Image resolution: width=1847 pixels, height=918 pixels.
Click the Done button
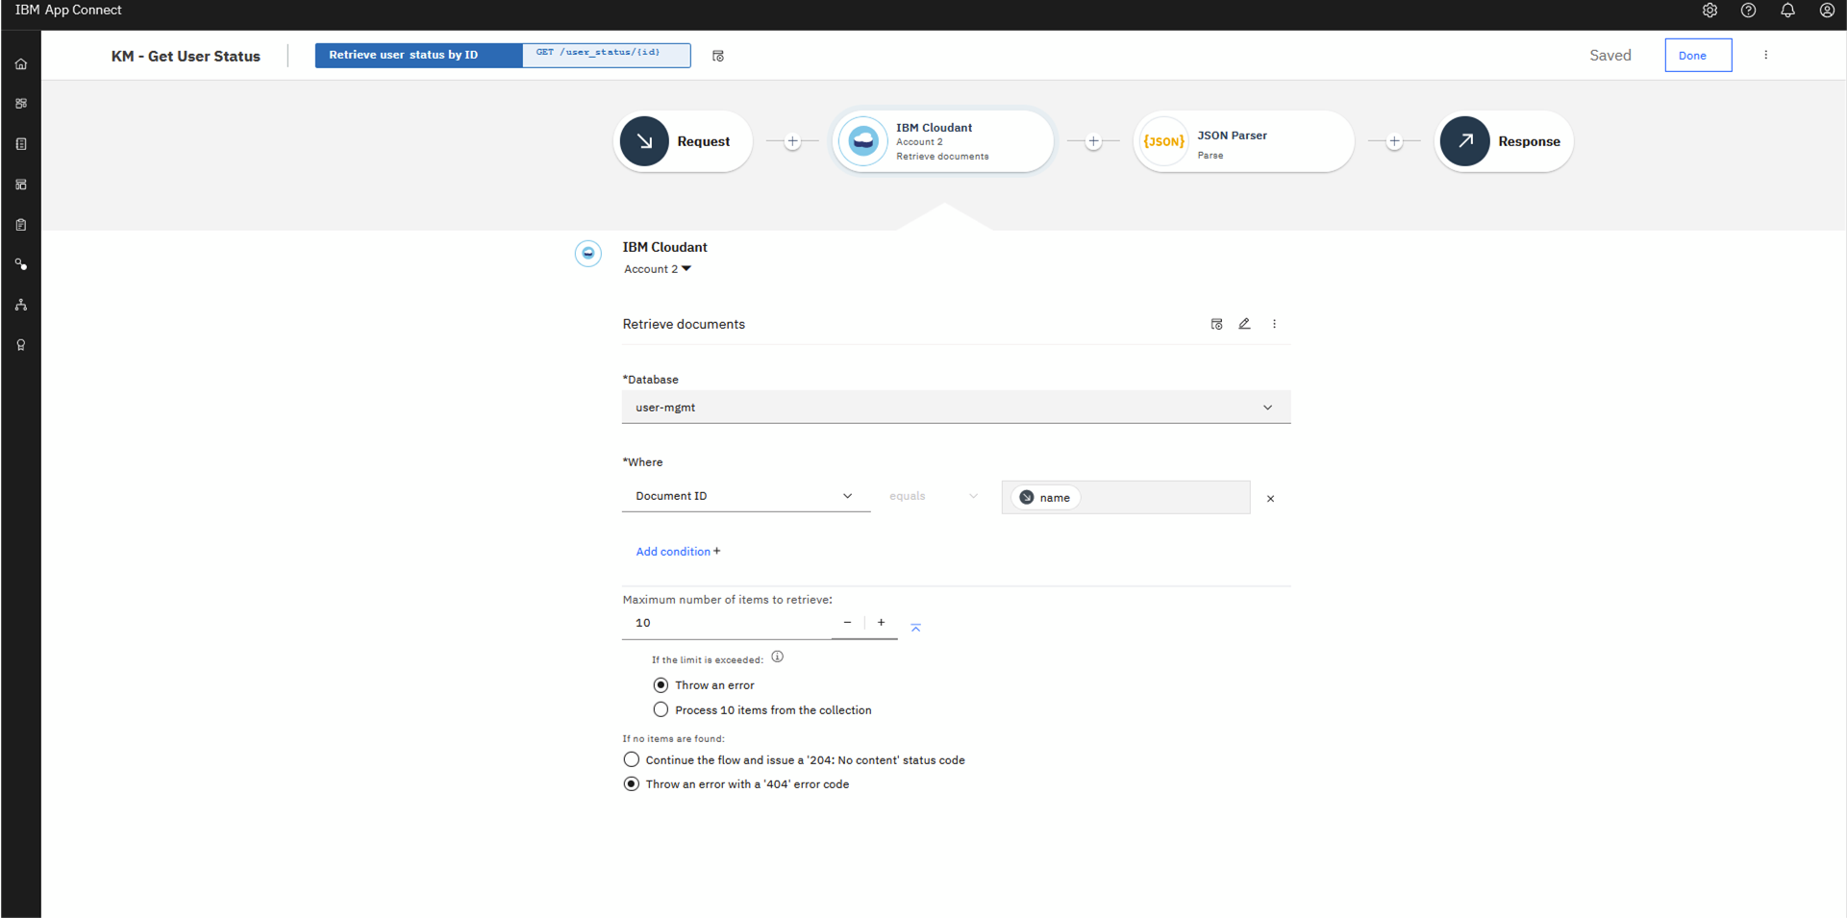pyautogui.click(x=1698, y=56)
